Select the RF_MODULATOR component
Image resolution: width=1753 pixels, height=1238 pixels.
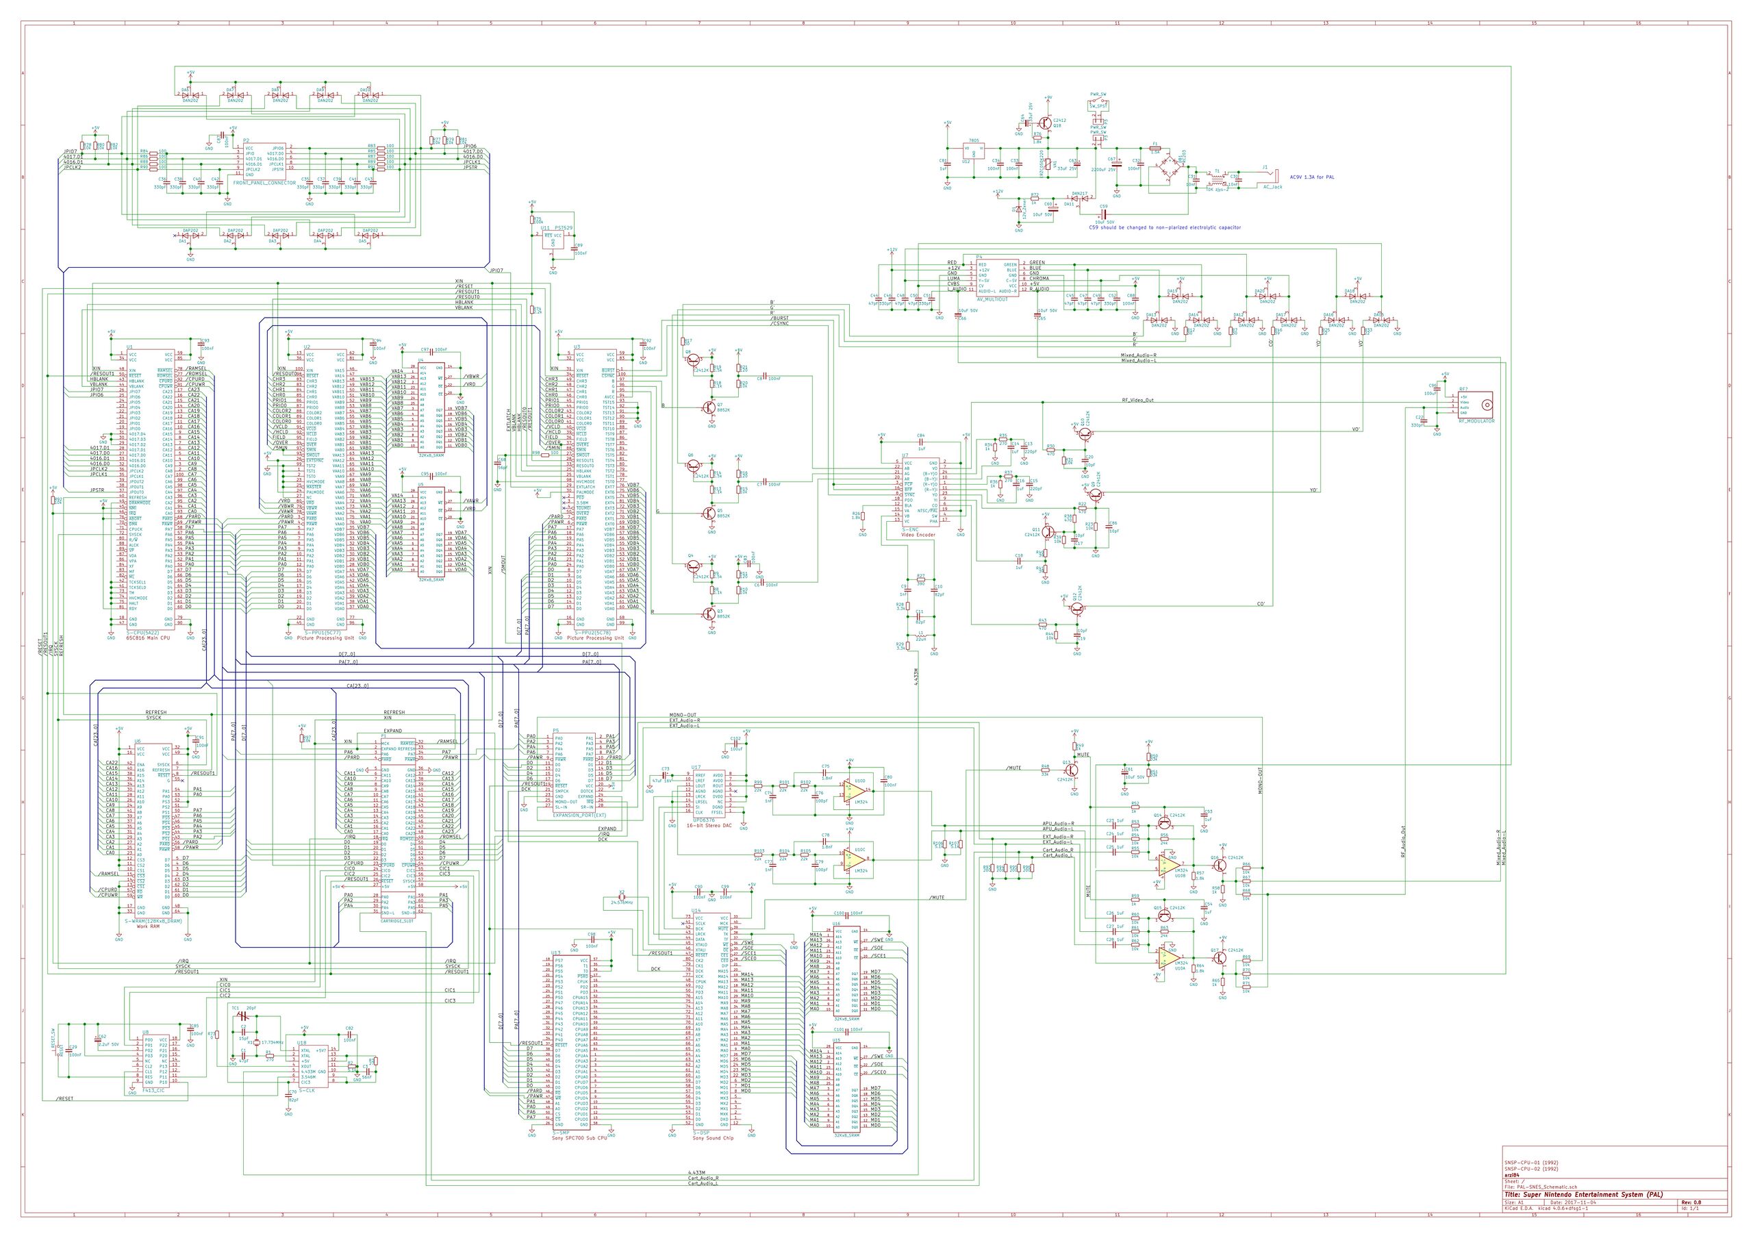click(x=1475, y=403)
